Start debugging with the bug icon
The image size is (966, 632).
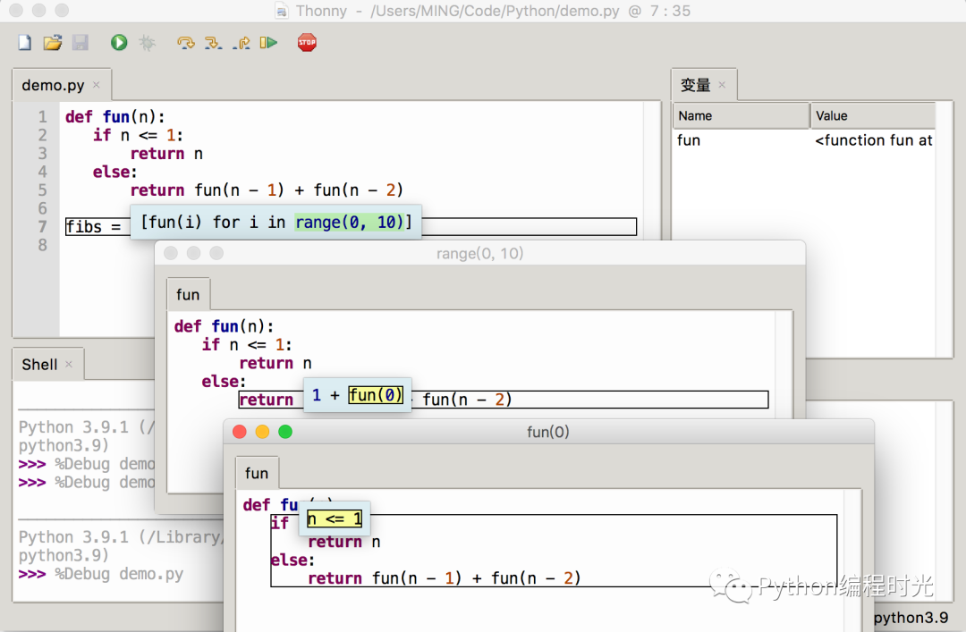(x=148, y=43)
